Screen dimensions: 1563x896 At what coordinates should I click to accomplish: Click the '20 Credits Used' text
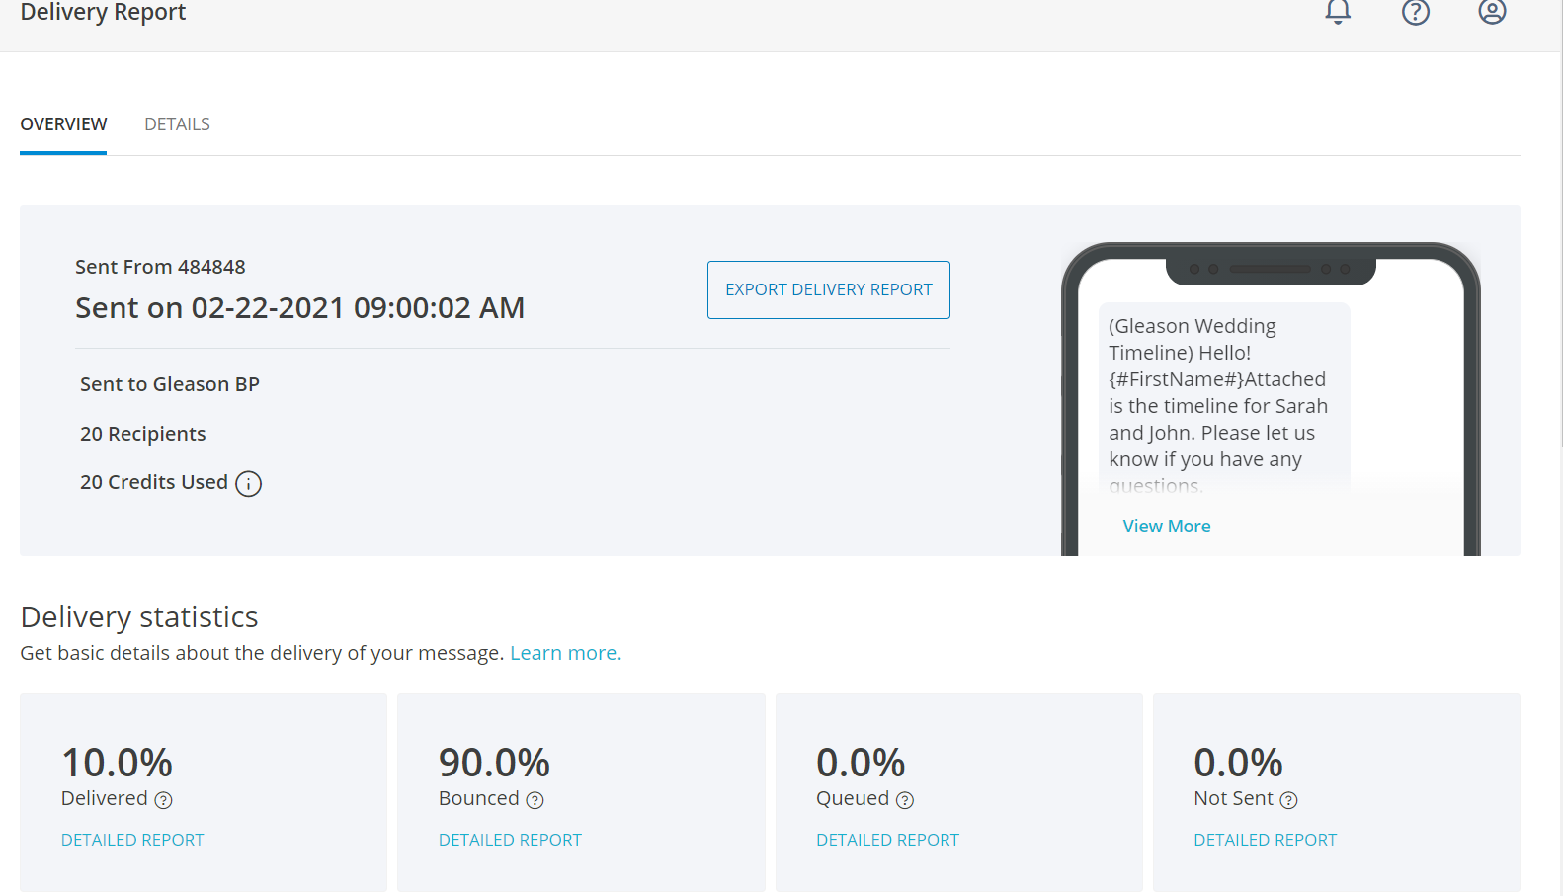(x=154, y=482)
